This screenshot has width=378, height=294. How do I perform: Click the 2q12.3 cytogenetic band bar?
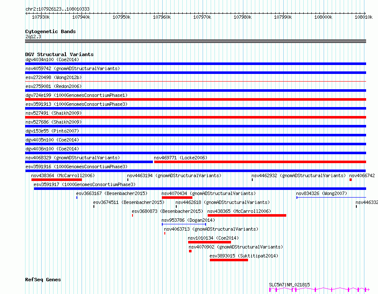coord(195,41)
